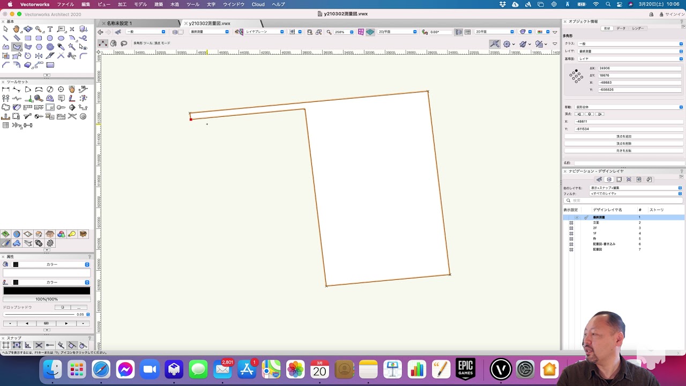Screen dimensions: 686x386
Task: Choose the Rectangle tool
Action: (x=28, y=38)
